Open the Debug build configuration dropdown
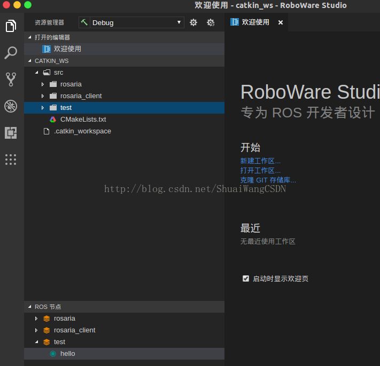The width and height of the screenshot is (380, 366). 131,22
